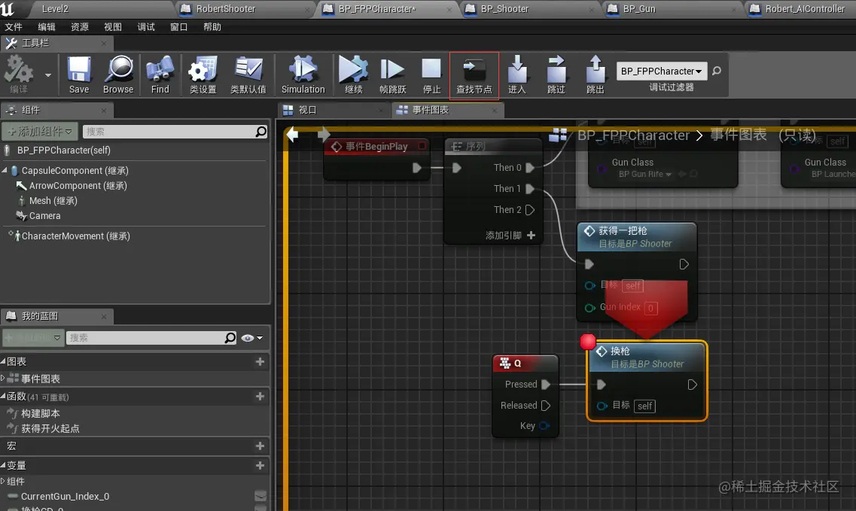
Task: Switch to BP_Shooter tab
Action: [529, 9]
